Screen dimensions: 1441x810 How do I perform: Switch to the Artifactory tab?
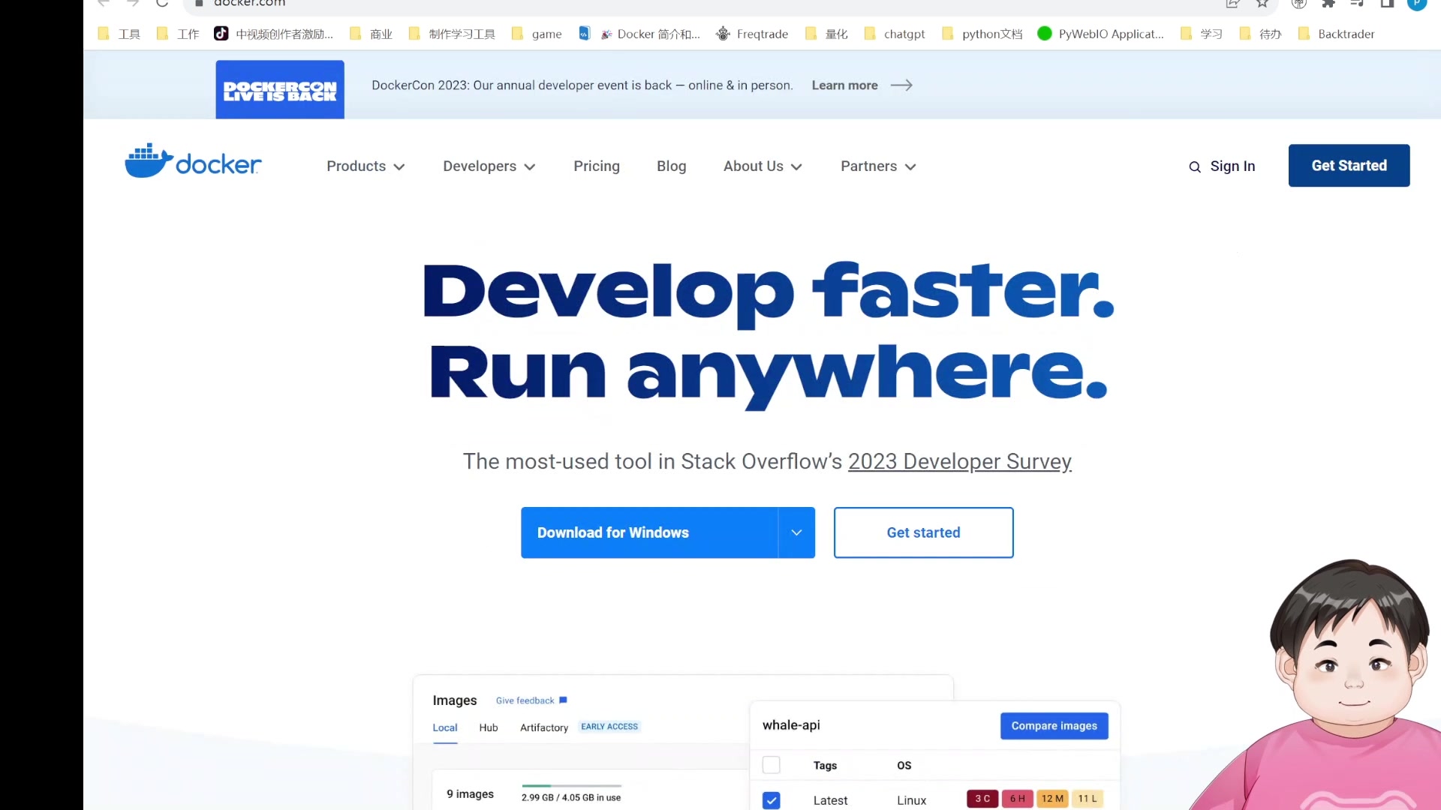[544, 728]
